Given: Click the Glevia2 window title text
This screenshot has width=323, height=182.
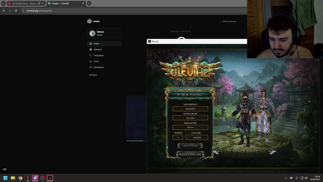Looking at the screenshot, I should [155, 41].
